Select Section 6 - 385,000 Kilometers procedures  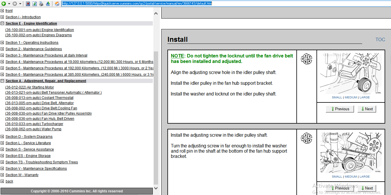[79, 75]
